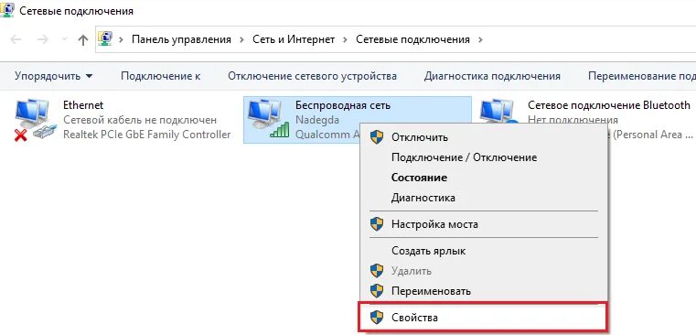This screenshot has width=696, height=335.
Task: Click the up arrow navigation icon
Action: coord(83,40)
